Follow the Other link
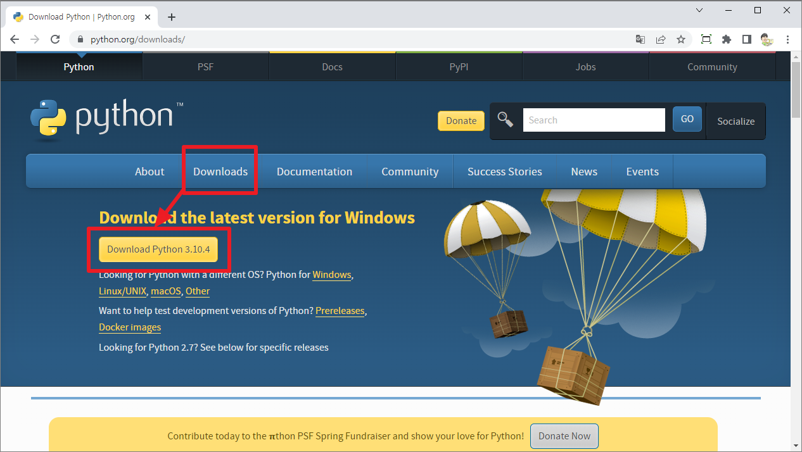This screenshot has width=802, height=452. 198,291
